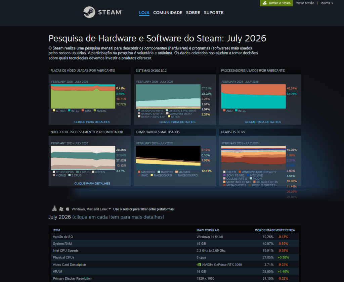Click the iniciar sessão link
Viewport: 344px width, 282px height.
pos(305,3)
